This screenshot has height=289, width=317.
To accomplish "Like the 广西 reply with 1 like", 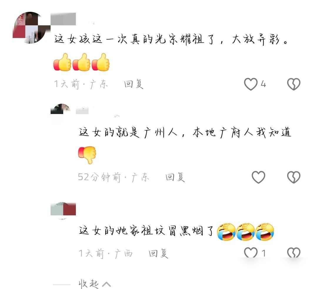I will tap(251, 252).
